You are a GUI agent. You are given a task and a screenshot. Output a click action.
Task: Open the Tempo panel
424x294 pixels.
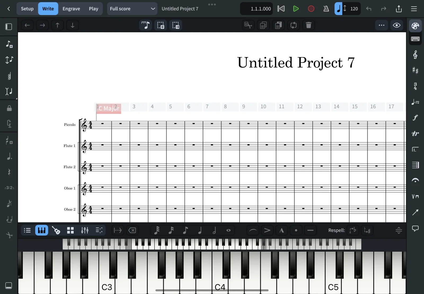pos(415,102)
